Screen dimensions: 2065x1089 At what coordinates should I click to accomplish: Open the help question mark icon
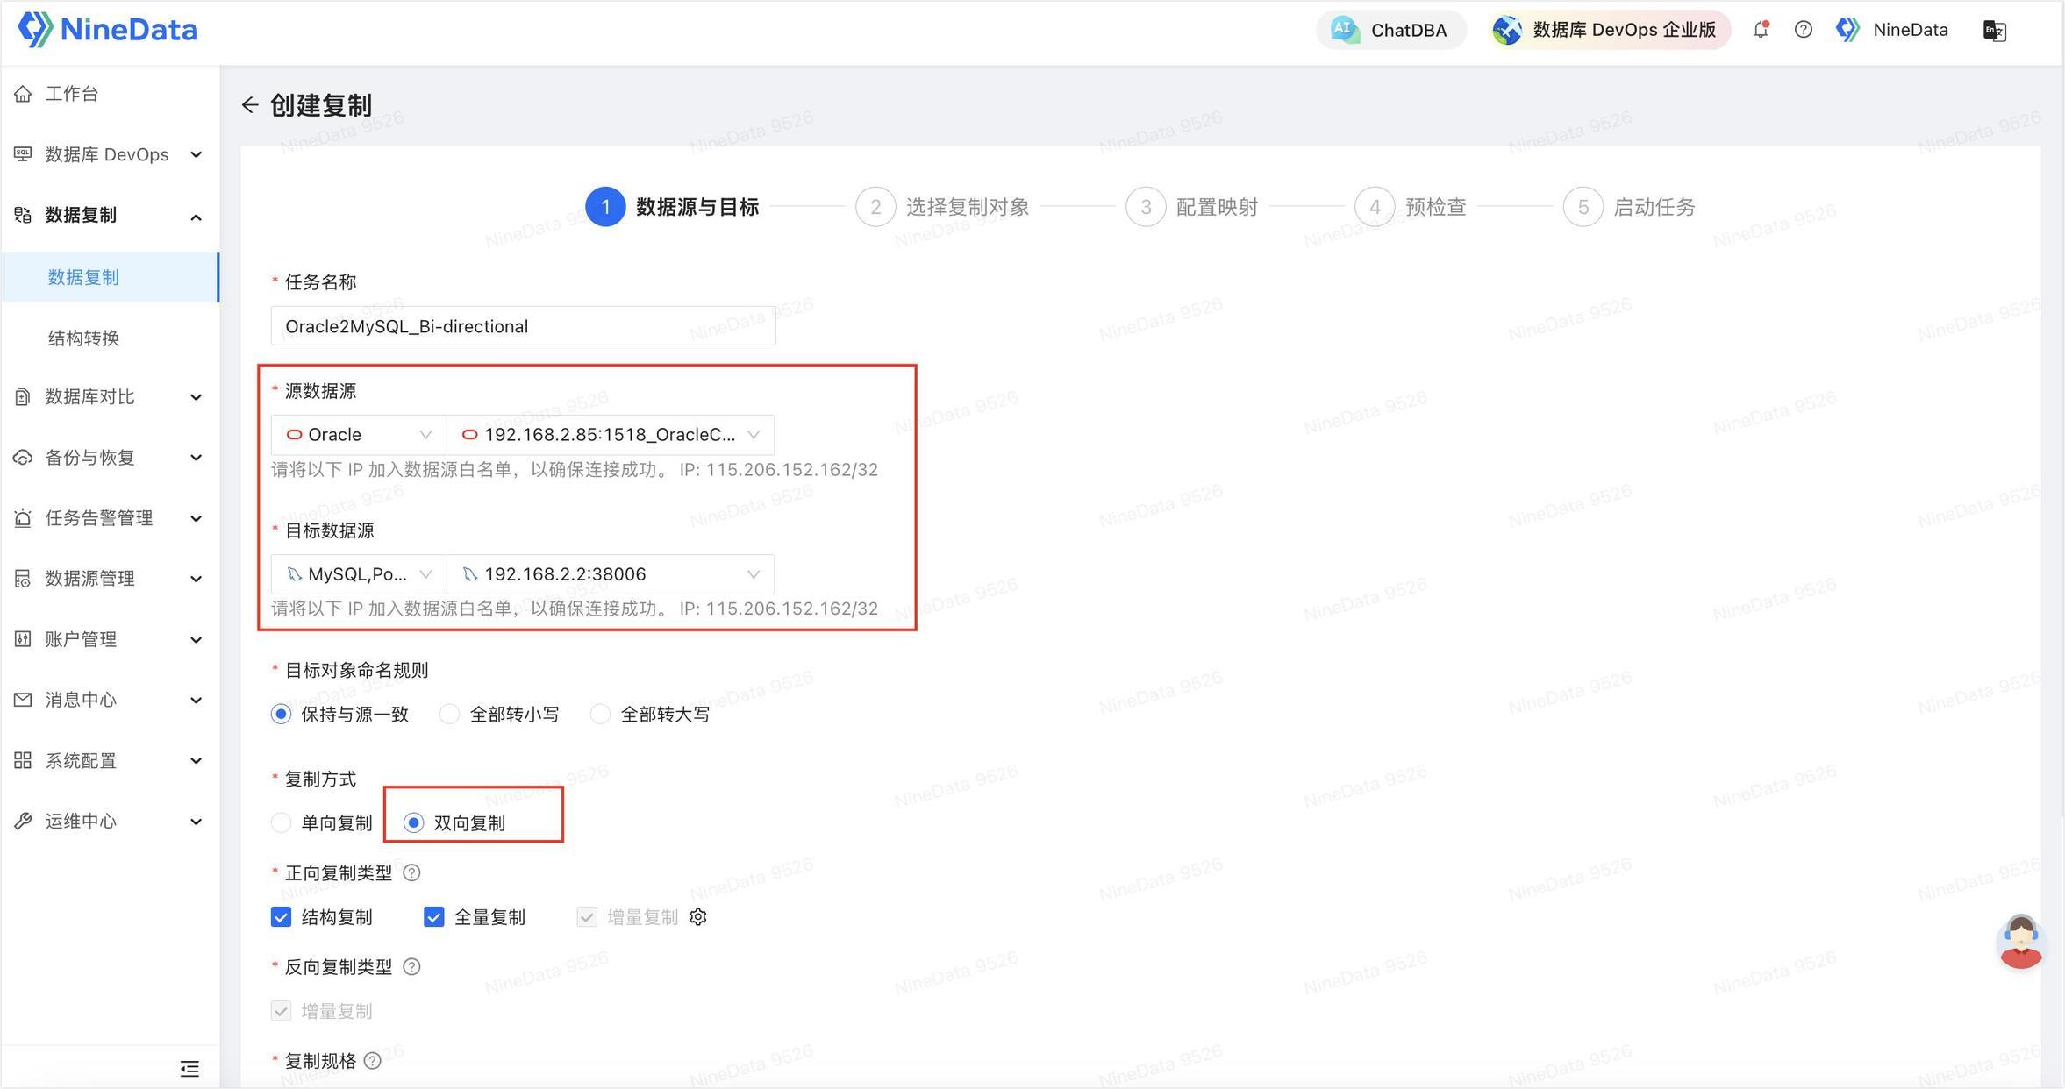coord(1804,30)
